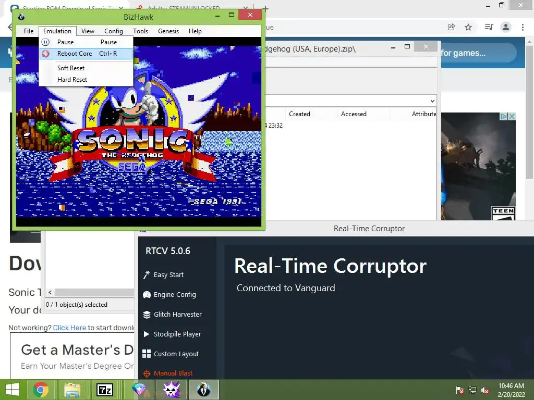Screen dimensions: 534x400
Task: Open the purple RTCV taskbar icon
Action: (x=171, y=390)
